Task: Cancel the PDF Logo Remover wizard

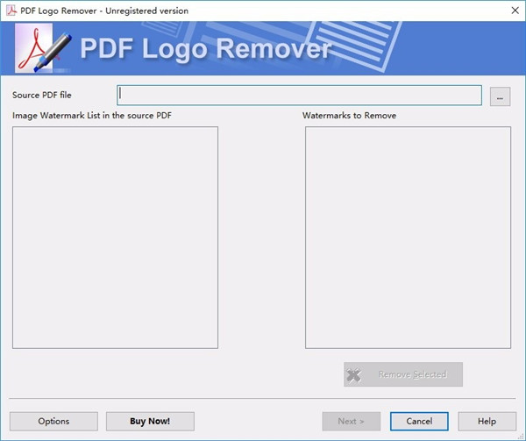Action: pos(419,421)
